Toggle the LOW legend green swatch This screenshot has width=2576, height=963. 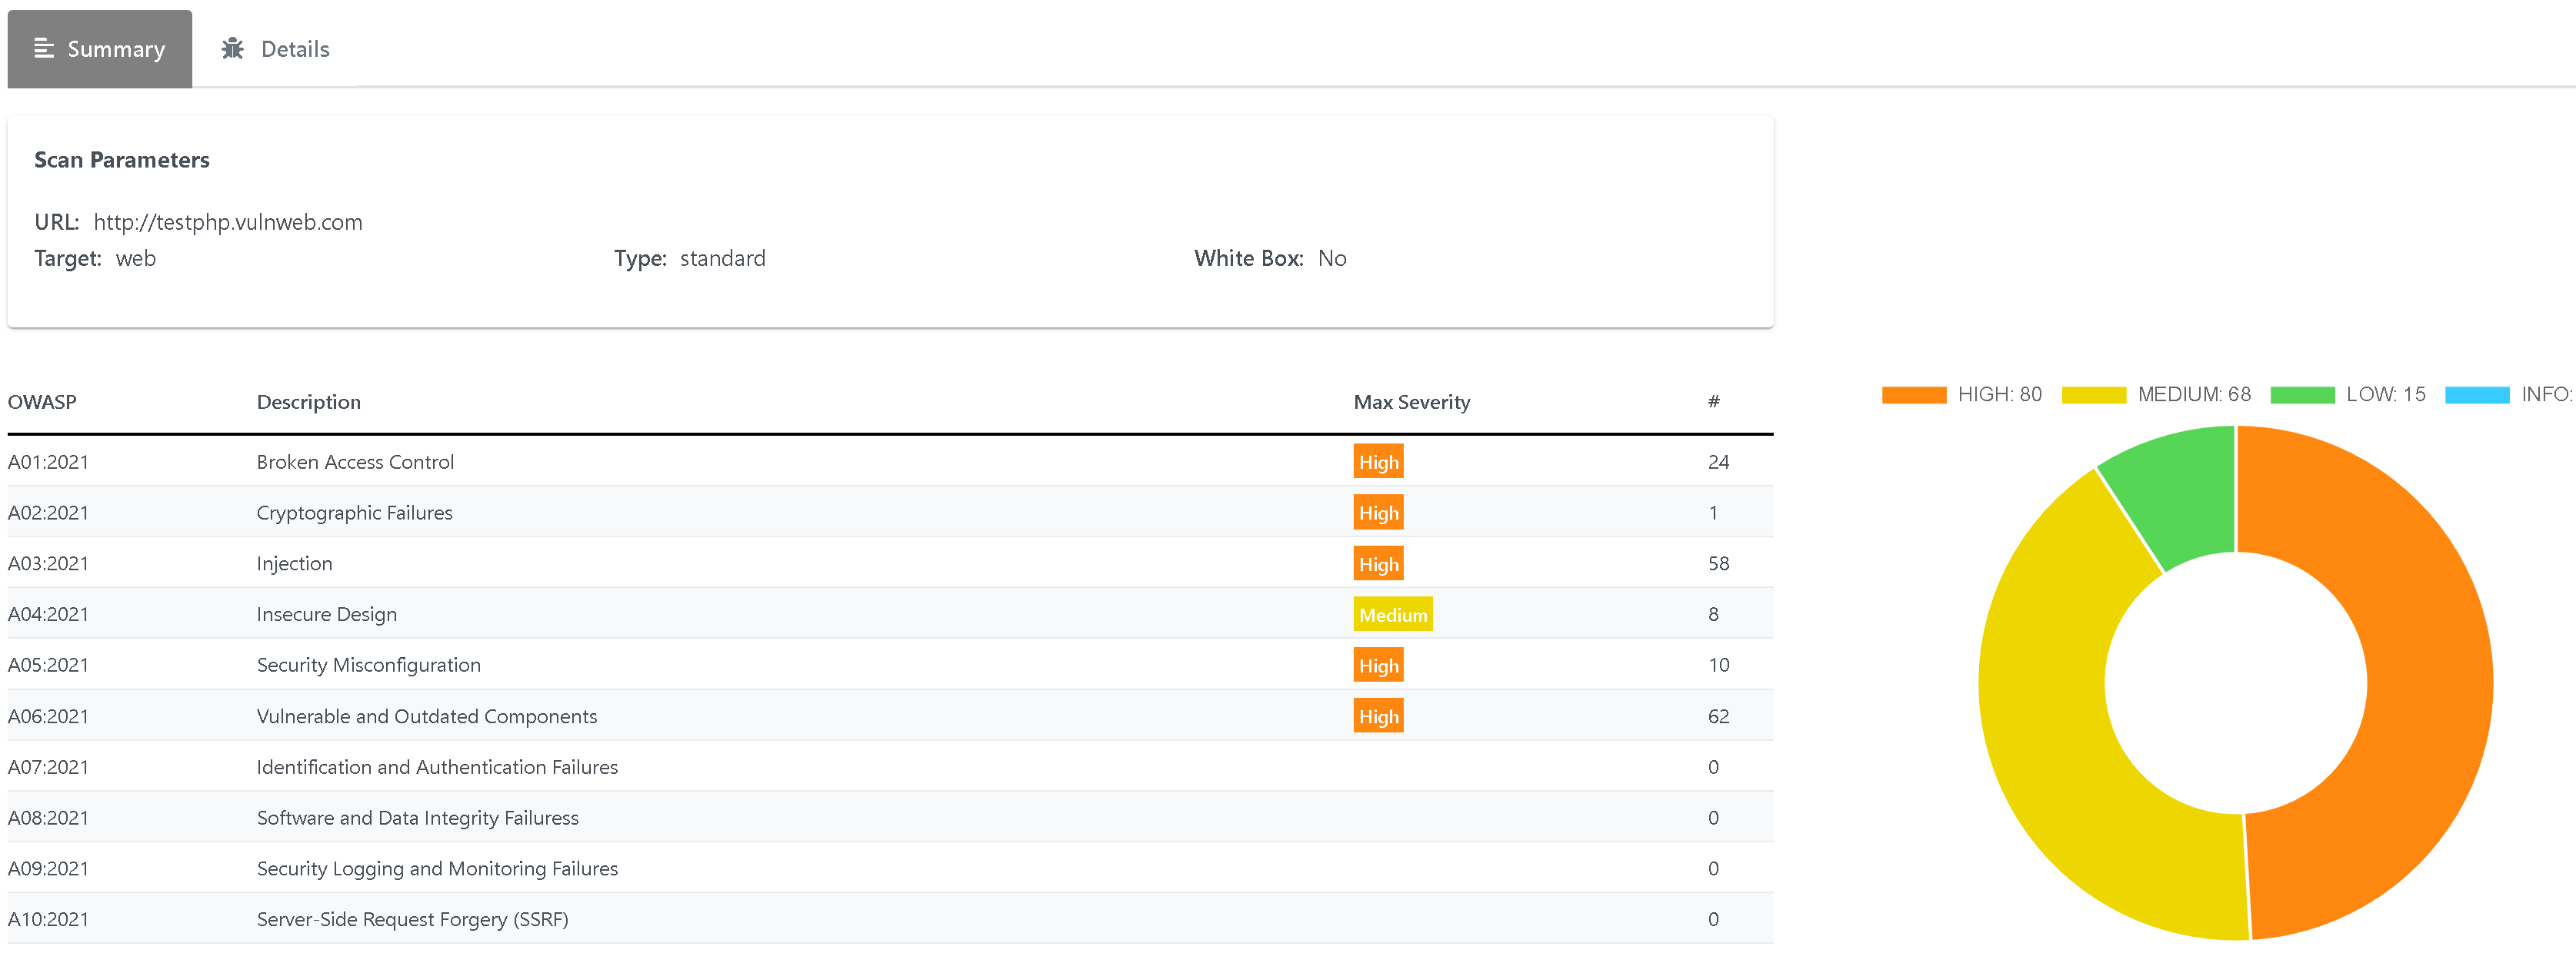2302,394
